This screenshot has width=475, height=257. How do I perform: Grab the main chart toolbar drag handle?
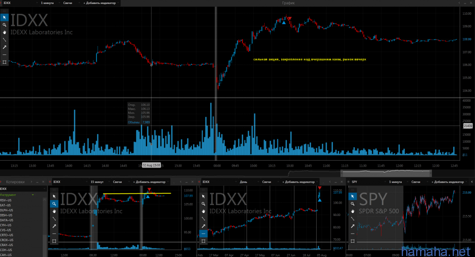4,11
